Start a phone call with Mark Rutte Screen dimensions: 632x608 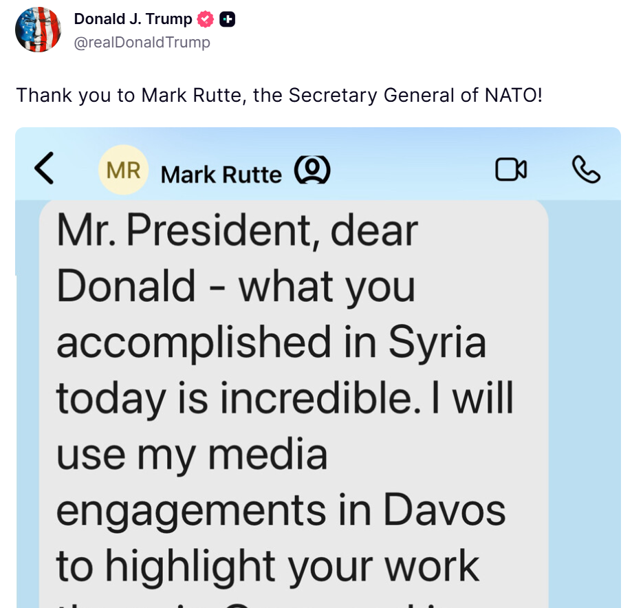coord(586,169)
